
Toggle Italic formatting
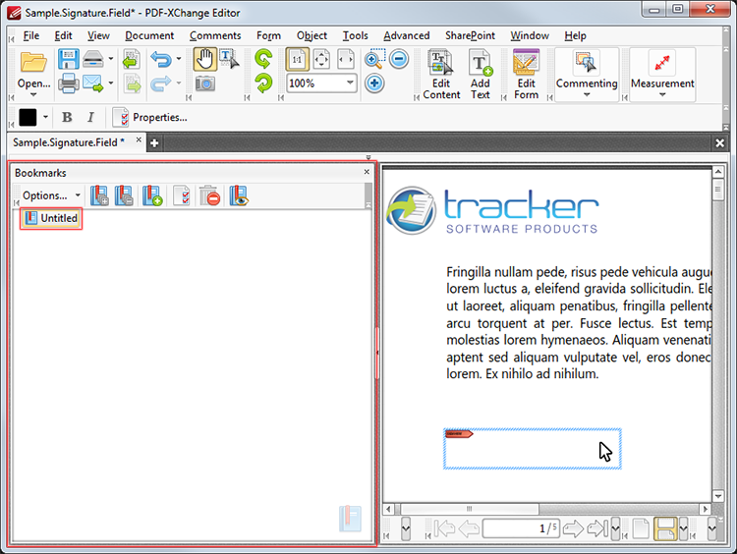tap(90, 117)
